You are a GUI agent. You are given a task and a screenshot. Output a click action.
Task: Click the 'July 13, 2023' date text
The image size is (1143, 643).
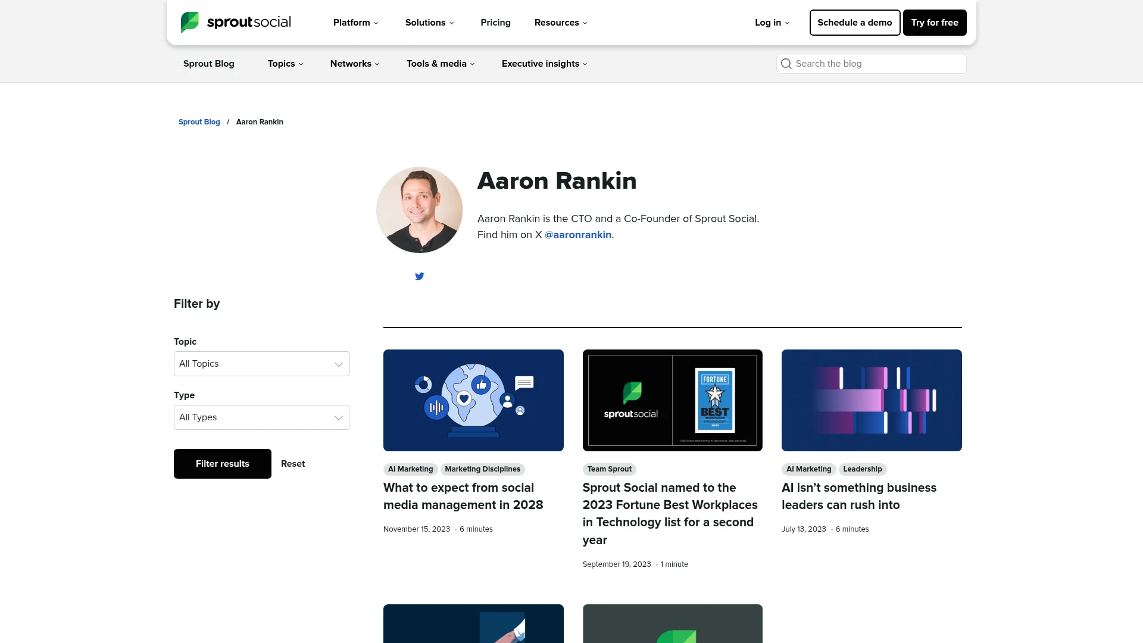[x=804, y=529]
